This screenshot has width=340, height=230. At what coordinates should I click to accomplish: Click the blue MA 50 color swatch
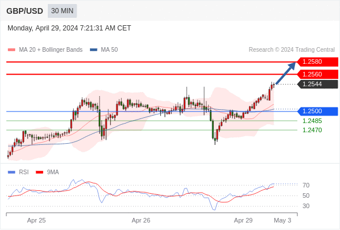[94, 50]
